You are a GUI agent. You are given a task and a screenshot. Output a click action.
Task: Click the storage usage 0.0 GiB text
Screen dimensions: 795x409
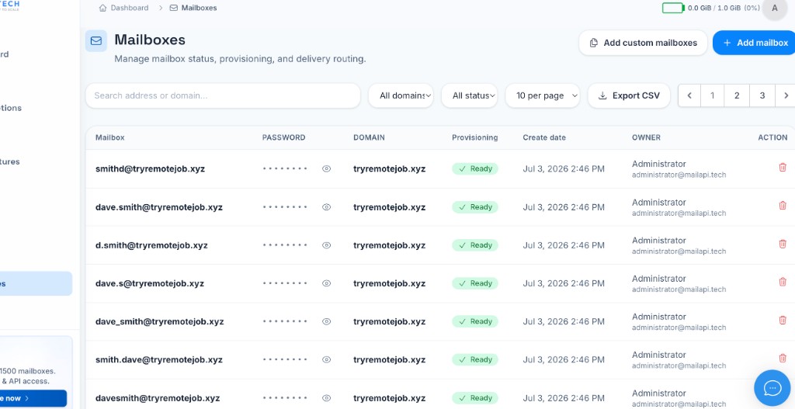tap(701, 8)
